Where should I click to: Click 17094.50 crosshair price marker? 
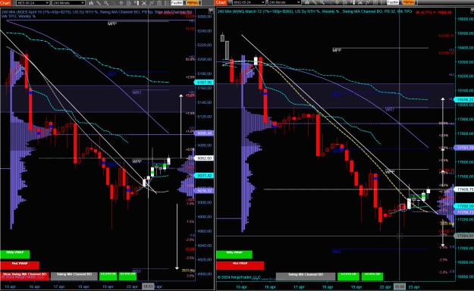pos(464,236)
